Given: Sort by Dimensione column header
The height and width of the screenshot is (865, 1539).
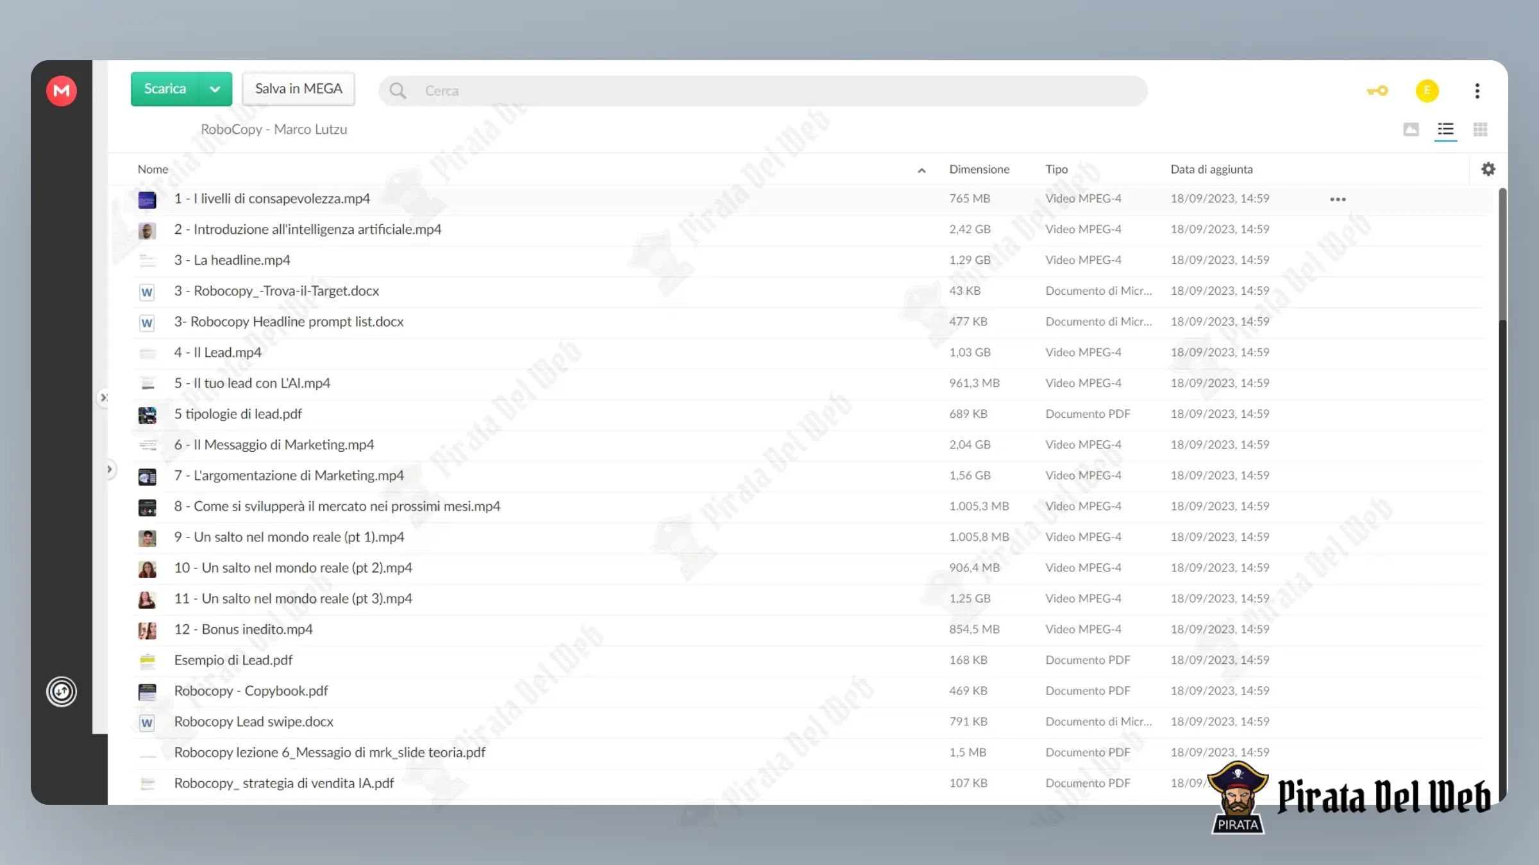Looking at the screenshot, I should tap(979, 169).
